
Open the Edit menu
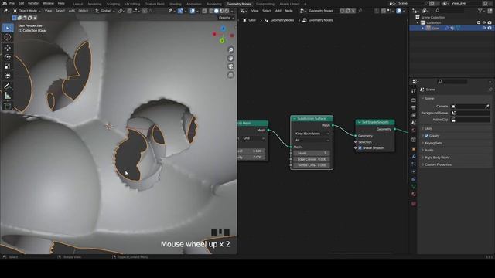click(21, 3)
